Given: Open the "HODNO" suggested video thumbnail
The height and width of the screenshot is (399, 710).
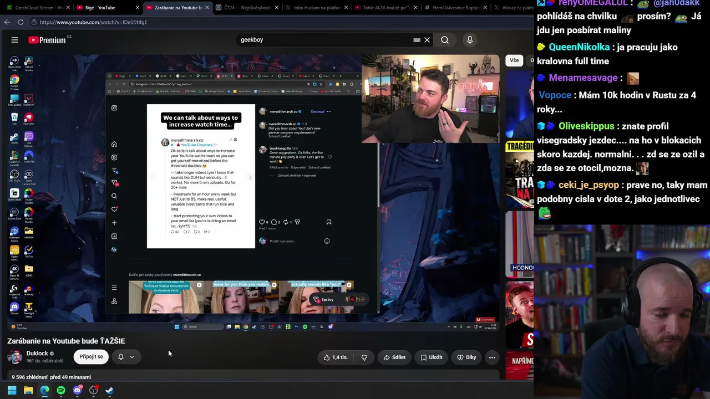Looking at the screenshot, I should (519, 244).
